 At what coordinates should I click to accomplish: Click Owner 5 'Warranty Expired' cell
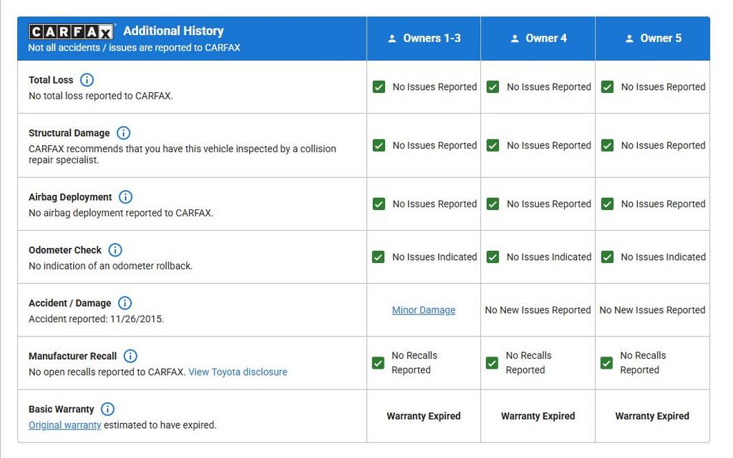pyautogui.click(x=652, y=416)
